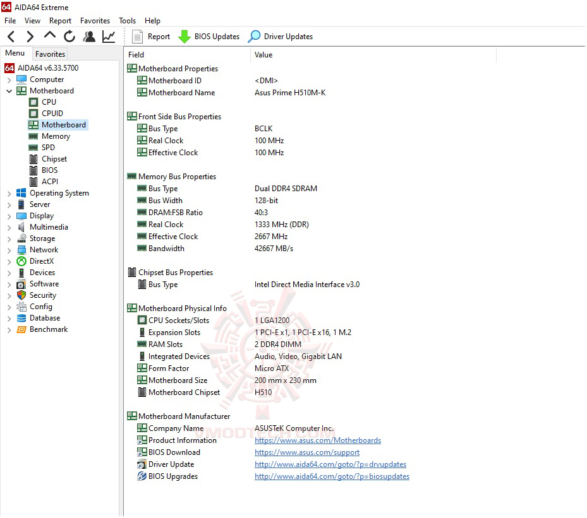The width and height of the screenshot is (587, 518).
Task: Go up one level with the up arrow
Action: point(50,36)
